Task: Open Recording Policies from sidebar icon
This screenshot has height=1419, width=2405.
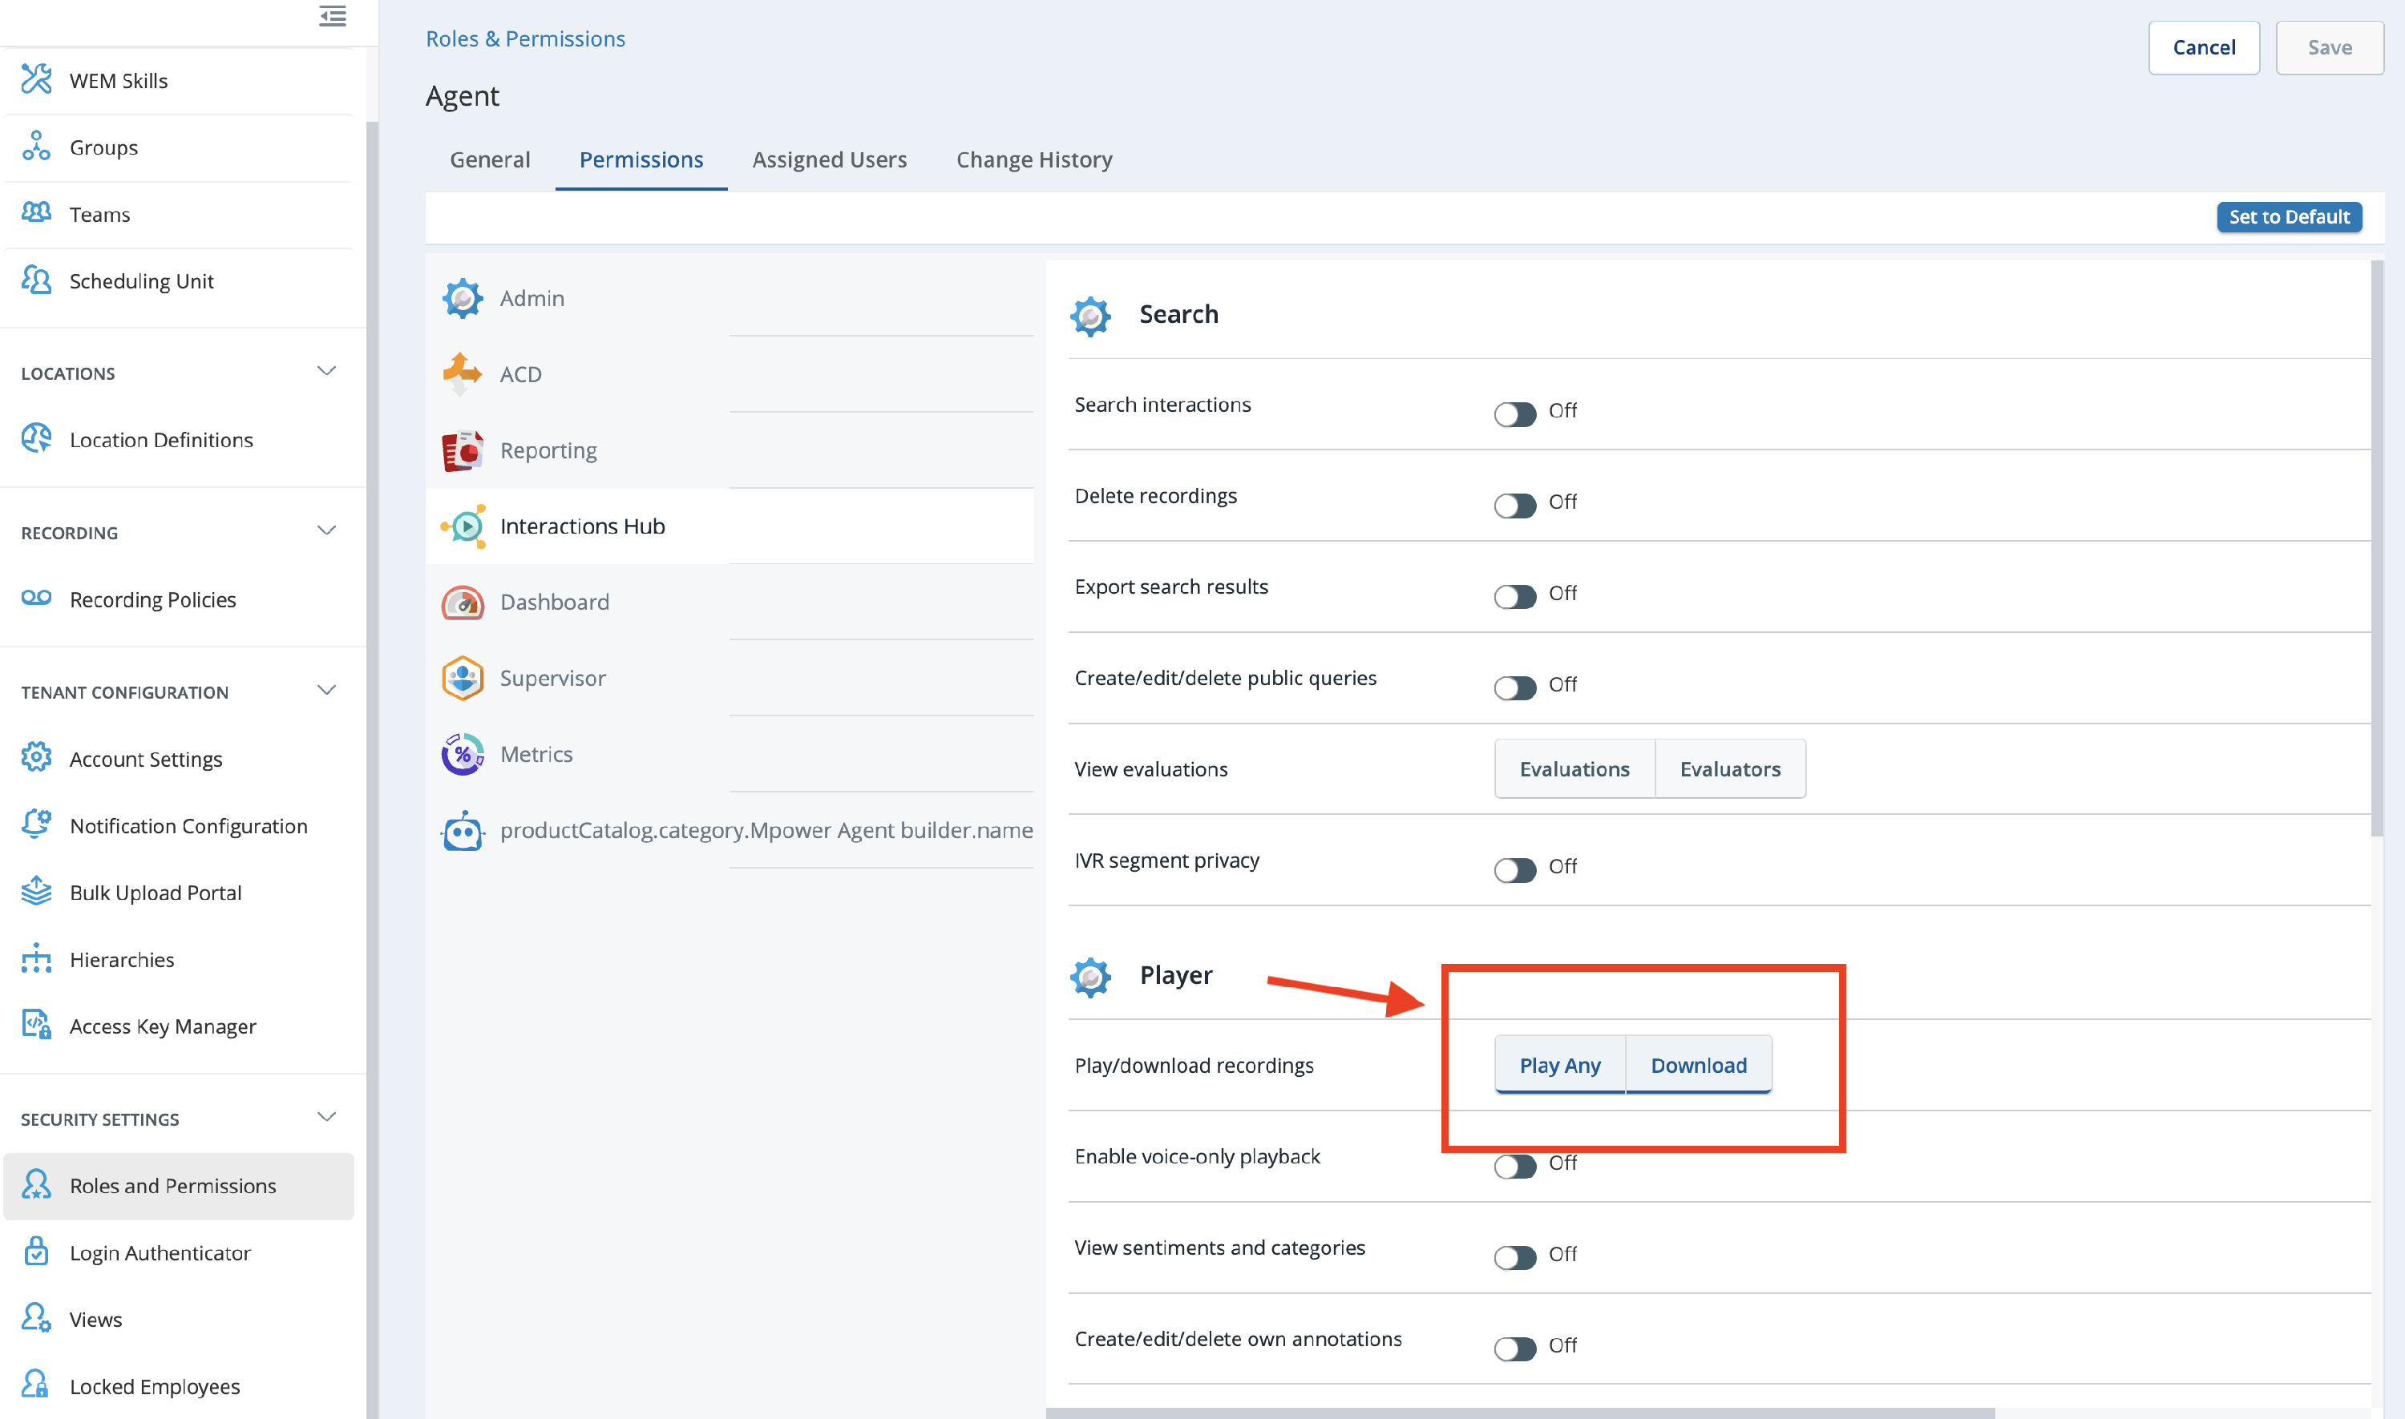Action: coord(36,599)
